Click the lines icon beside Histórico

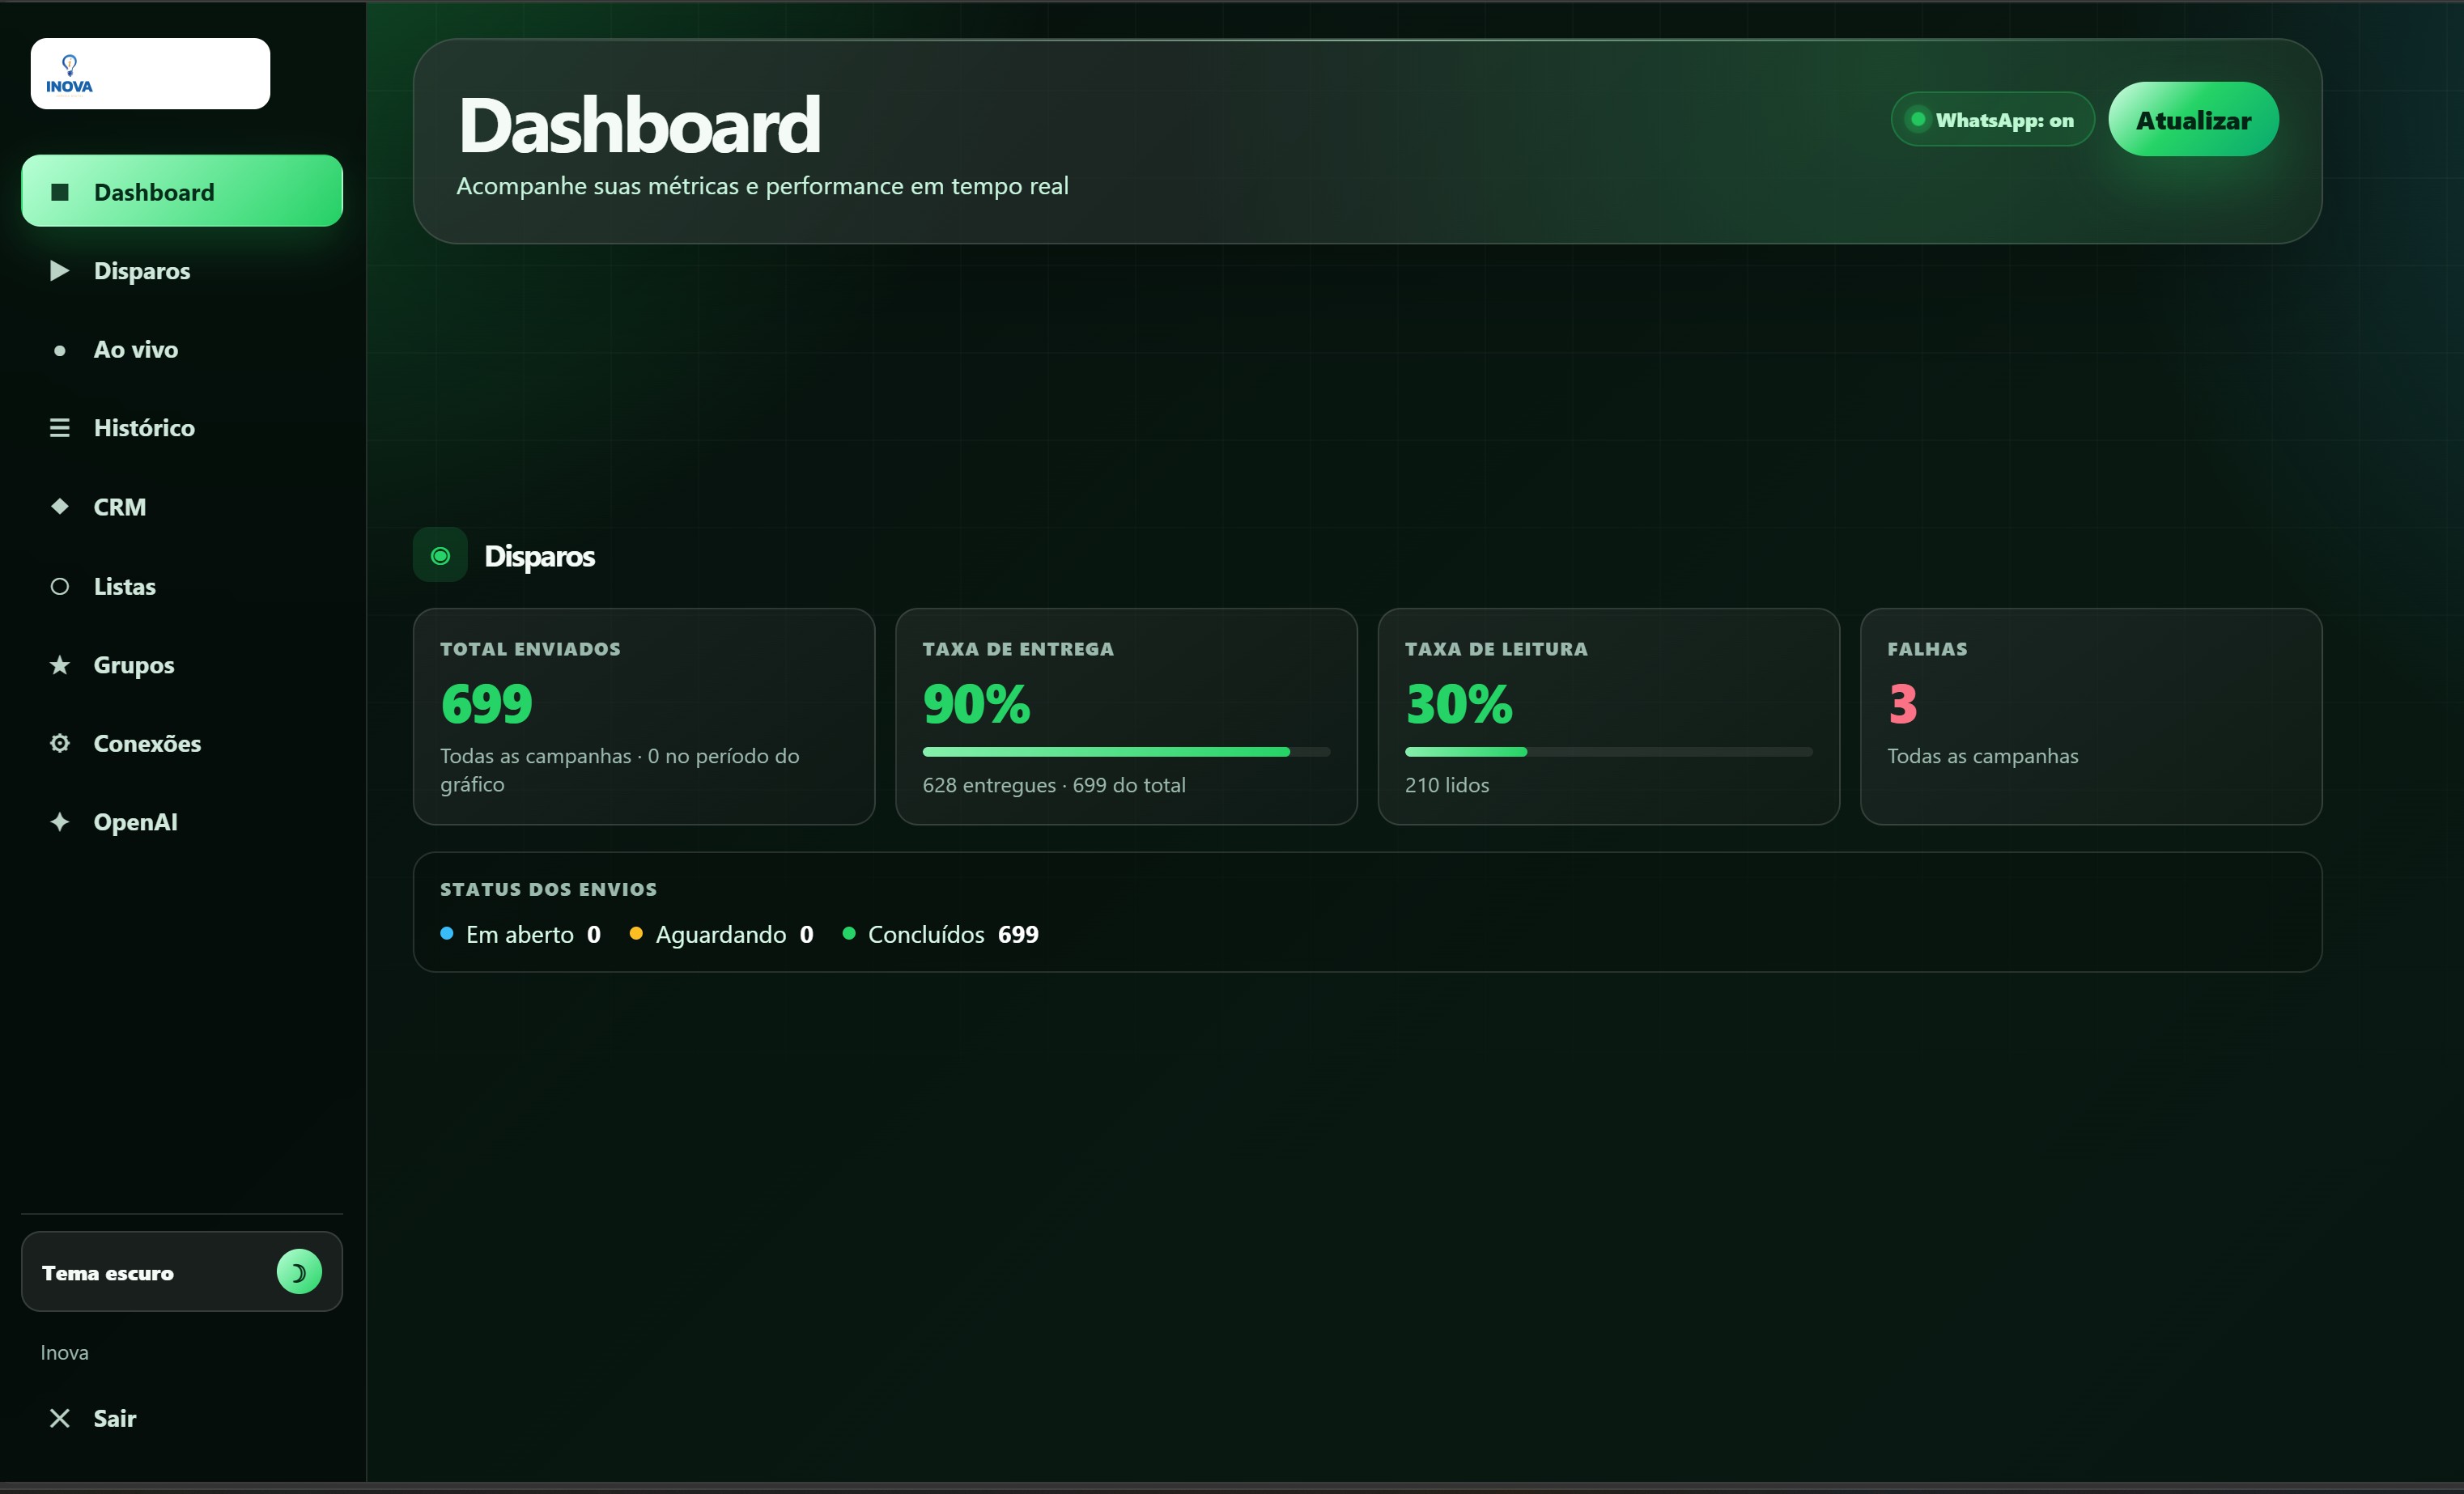tap(60, 428)
